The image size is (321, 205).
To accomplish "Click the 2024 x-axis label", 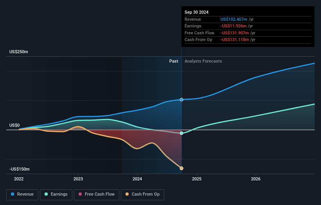I will pyautogui.click(x=137, y=179).
